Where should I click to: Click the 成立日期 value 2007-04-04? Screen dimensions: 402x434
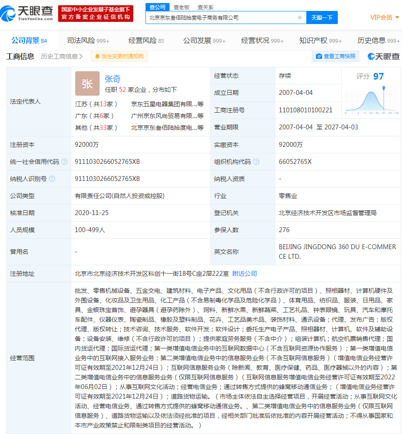pos(296,93)
